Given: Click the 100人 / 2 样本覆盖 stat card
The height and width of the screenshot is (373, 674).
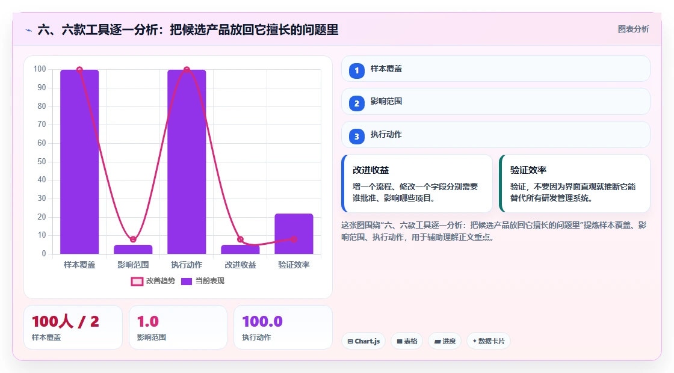Looking at the screenshot, I should pyautogui.click(x=73, y=327).
